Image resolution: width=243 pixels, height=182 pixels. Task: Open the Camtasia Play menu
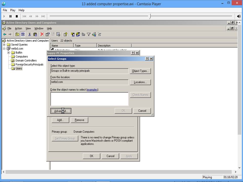tap(13, 10)
